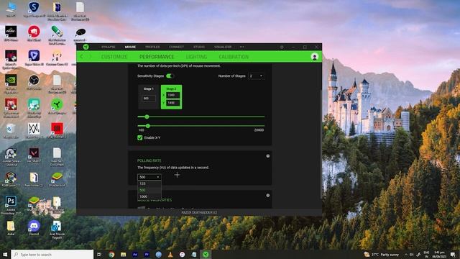The width and height of the screenshot is (460, 259).
Task: Open Chrome from the taskbar
Action: click(x=111, y=254)
